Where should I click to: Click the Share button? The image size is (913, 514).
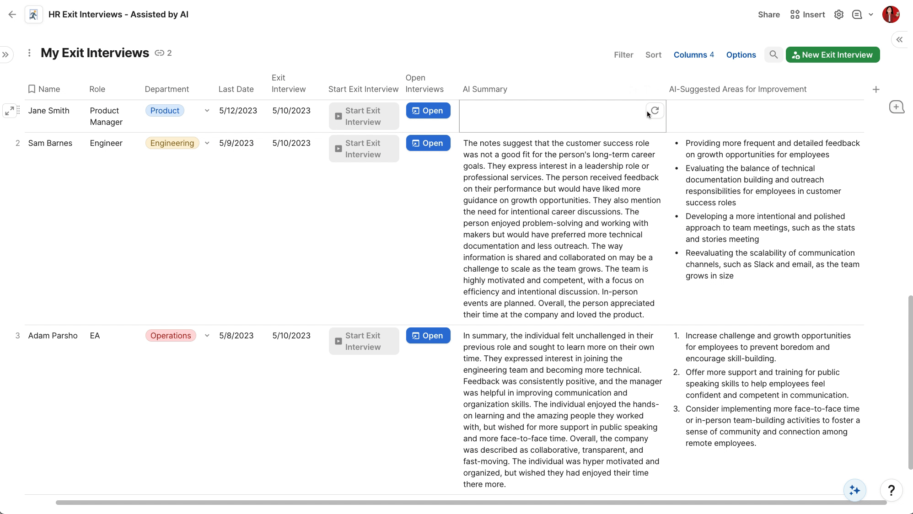(768, 15)
